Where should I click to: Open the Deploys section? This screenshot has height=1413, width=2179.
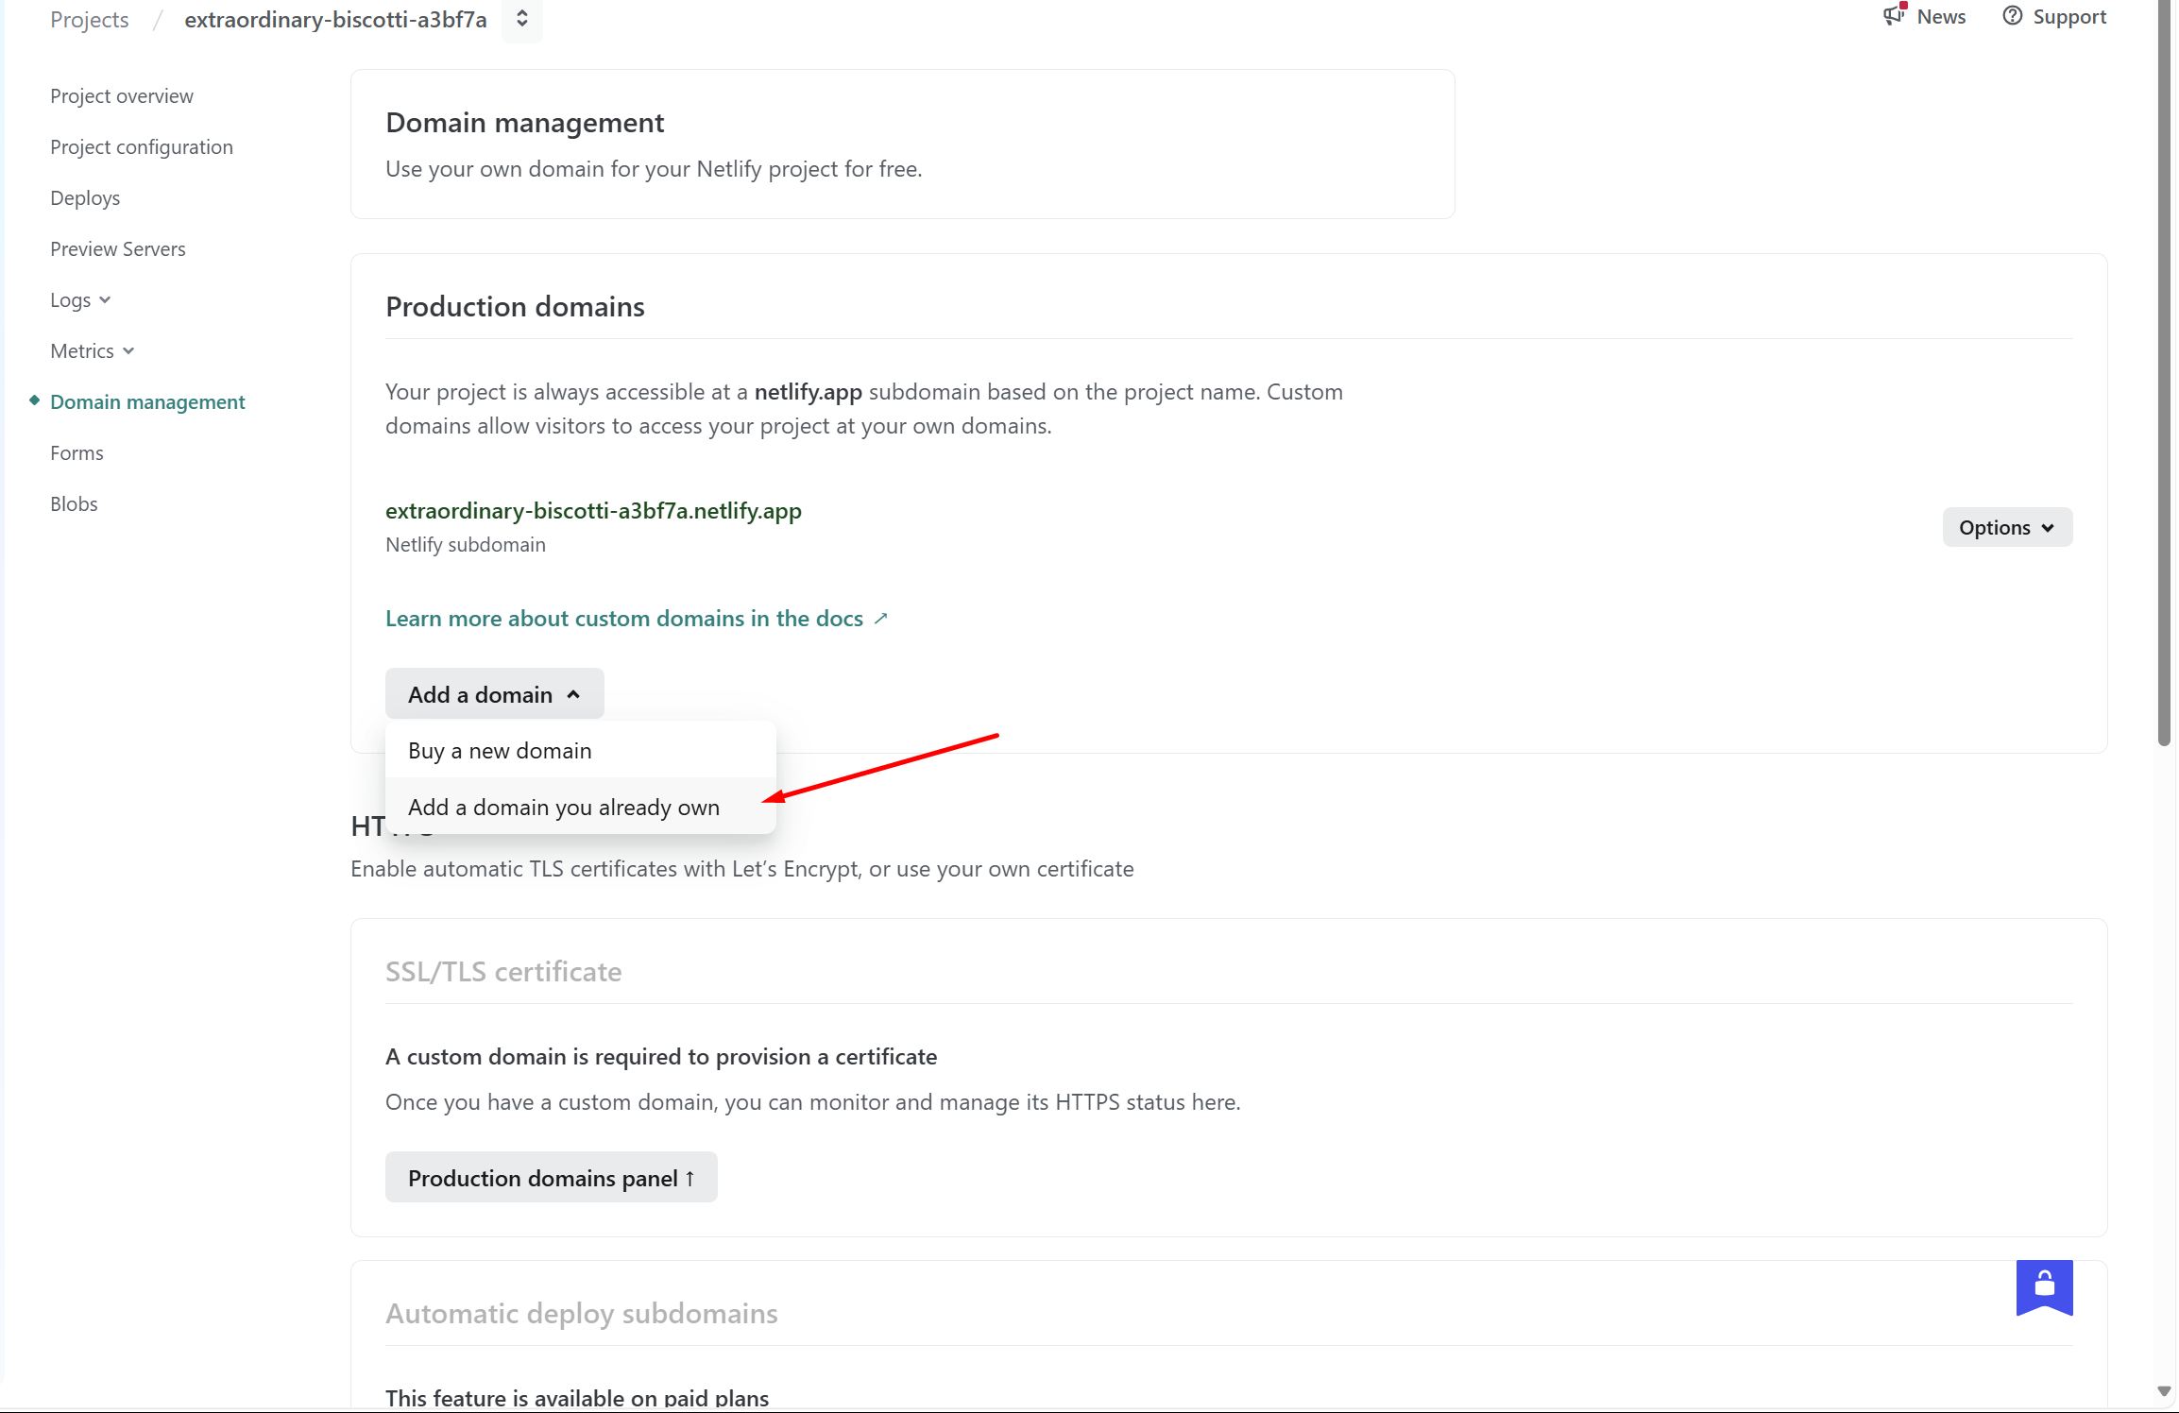pyautogui.click(x=85, y=198)
